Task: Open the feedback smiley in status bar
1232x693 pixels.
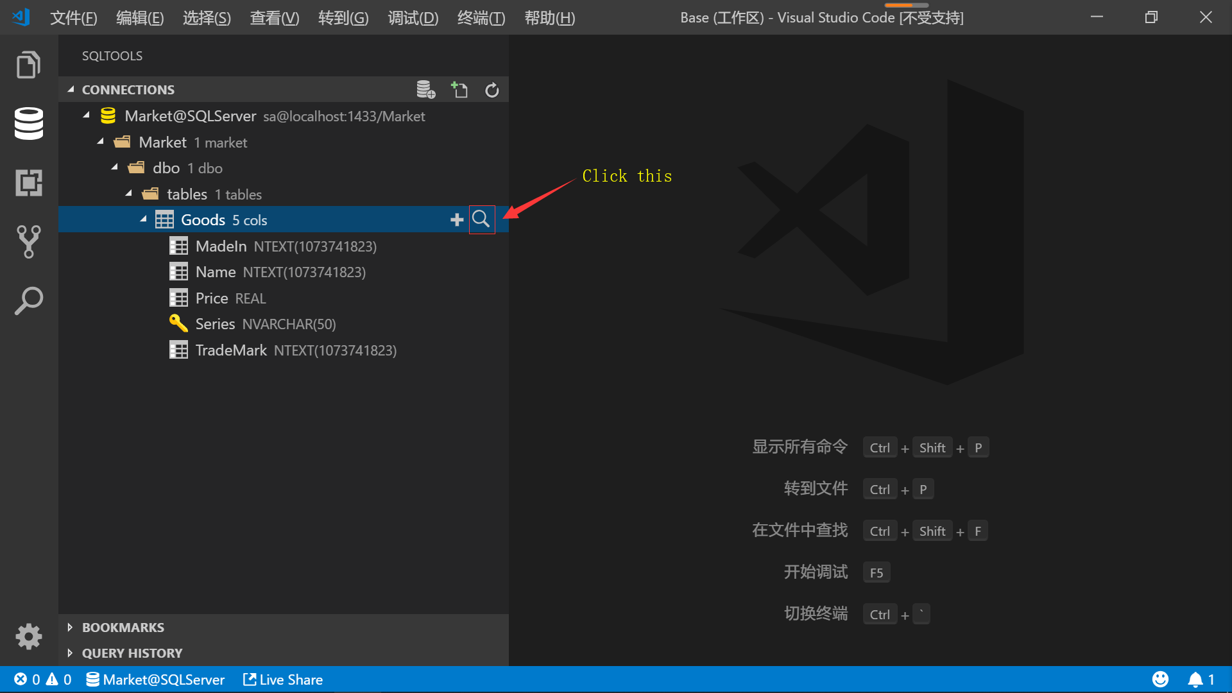Action: [1160, 680]
